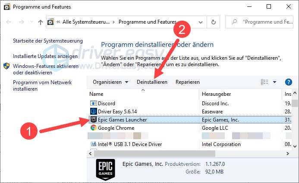
Task: Select Driver Easy 5.6.14 entry
Action: [x=117, y=112]
